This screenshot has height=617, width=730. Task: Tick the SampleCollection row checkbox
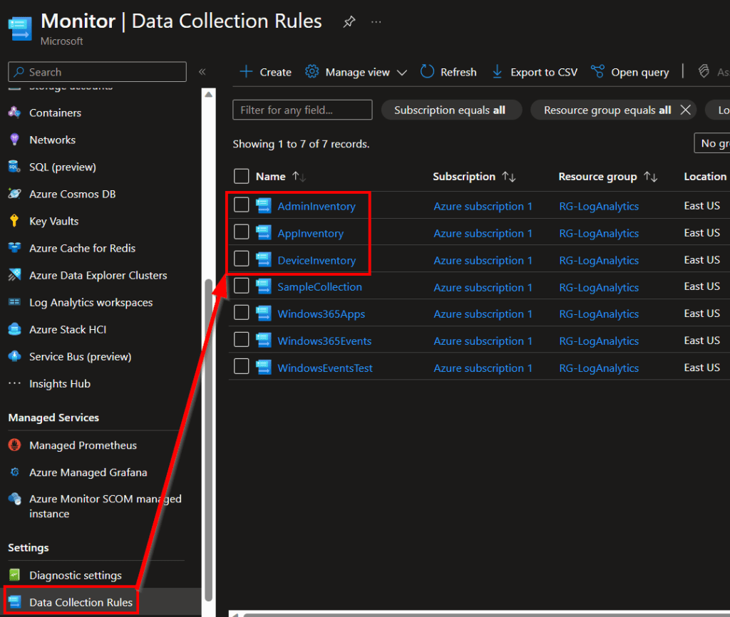[x=242, y=286]
